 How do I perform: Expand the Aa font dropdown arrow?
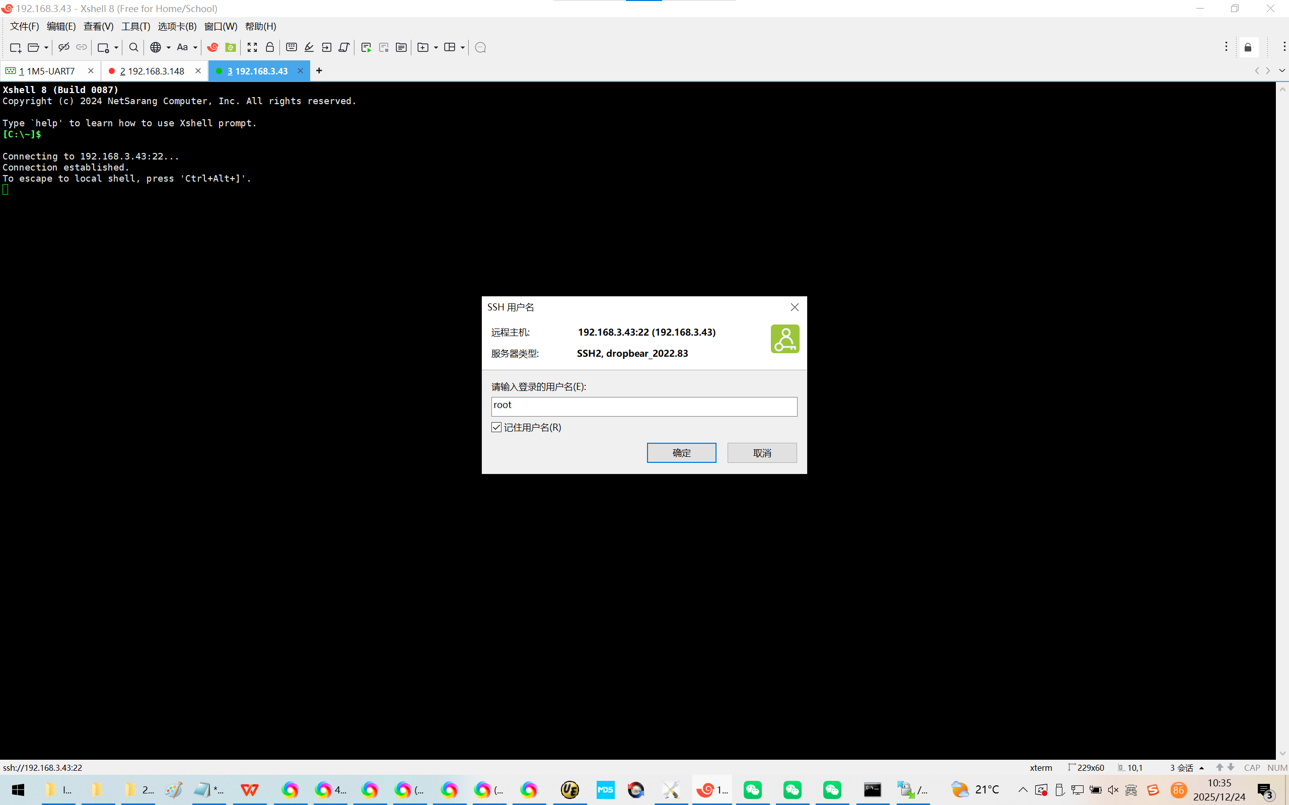click(195, 47)
